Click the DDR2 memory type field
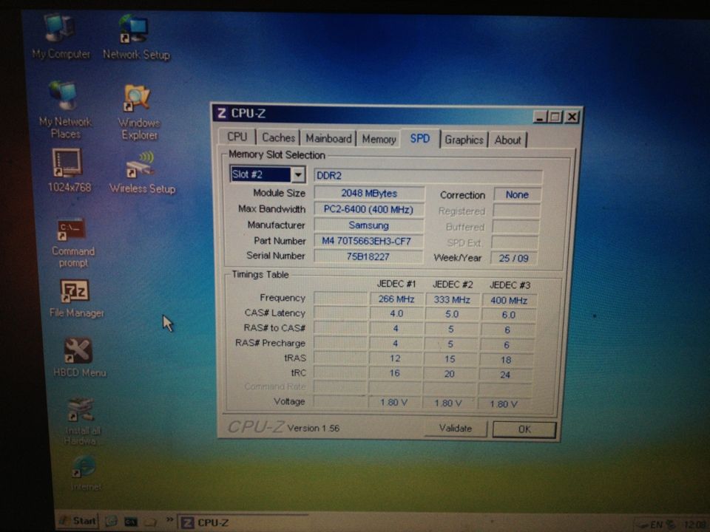Viewport: 710px width, 532px height. (428, 176)
